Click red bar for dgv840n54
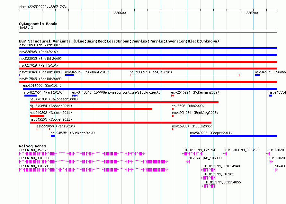This screenshot has width=286, height=204. click(91, 109)
